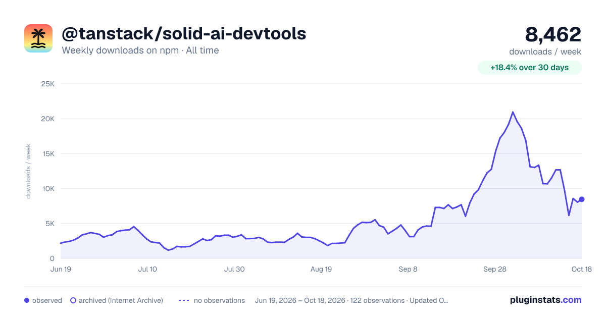This screenshot has width=606, height=318.
Task: Click the date range and observations footer text
Action: 351,300
